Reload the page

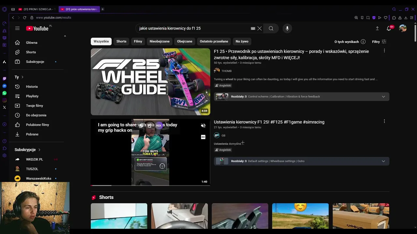coord(24,18)
